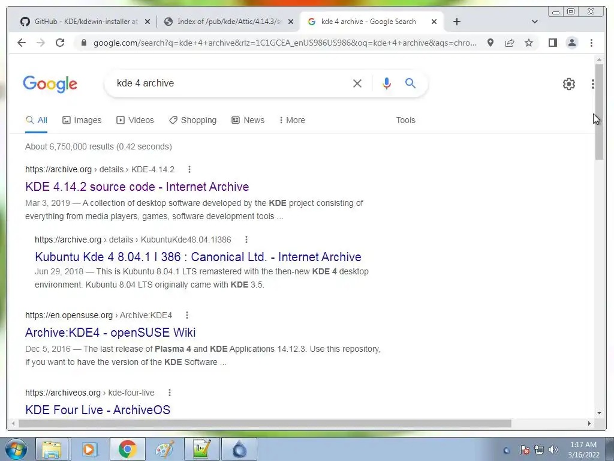The height and width of the screenshot is (461, 614).
Task: Open options for KubuntuKde48.04.1I386 result
Action: click(x=246, y=240)
